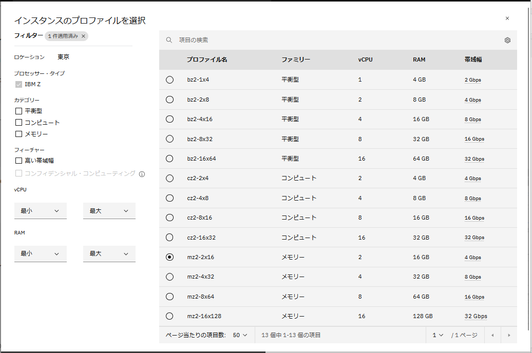Image resolution: width=532 pixels, height=353 pixels.
Task: Click the 項目の検索 search field
Action: coord(338,40)
